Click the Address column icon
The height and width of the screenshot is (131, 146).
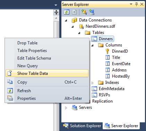[108, 70]
